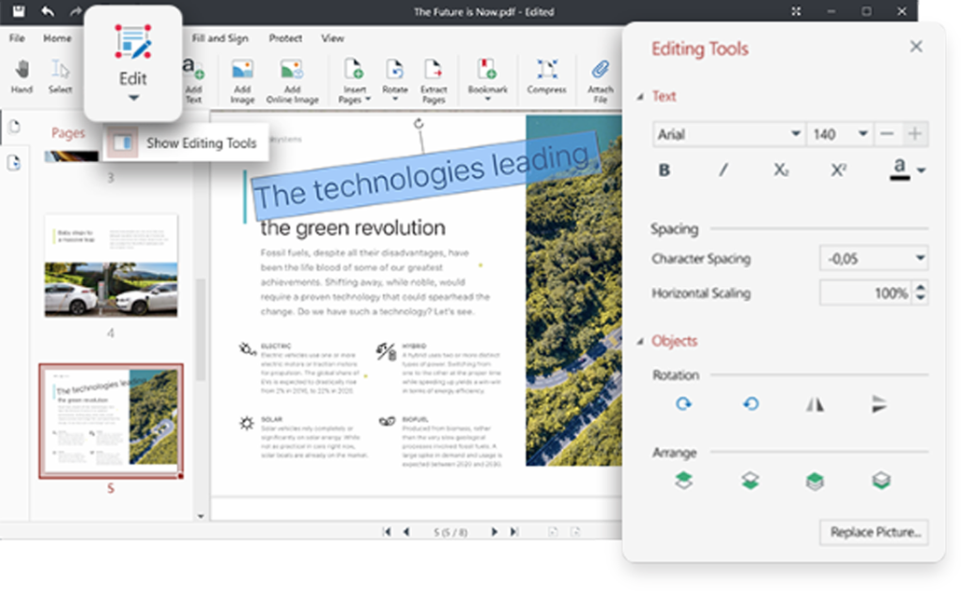
Task: Flip the object horizontally
Action: point(815,404)
